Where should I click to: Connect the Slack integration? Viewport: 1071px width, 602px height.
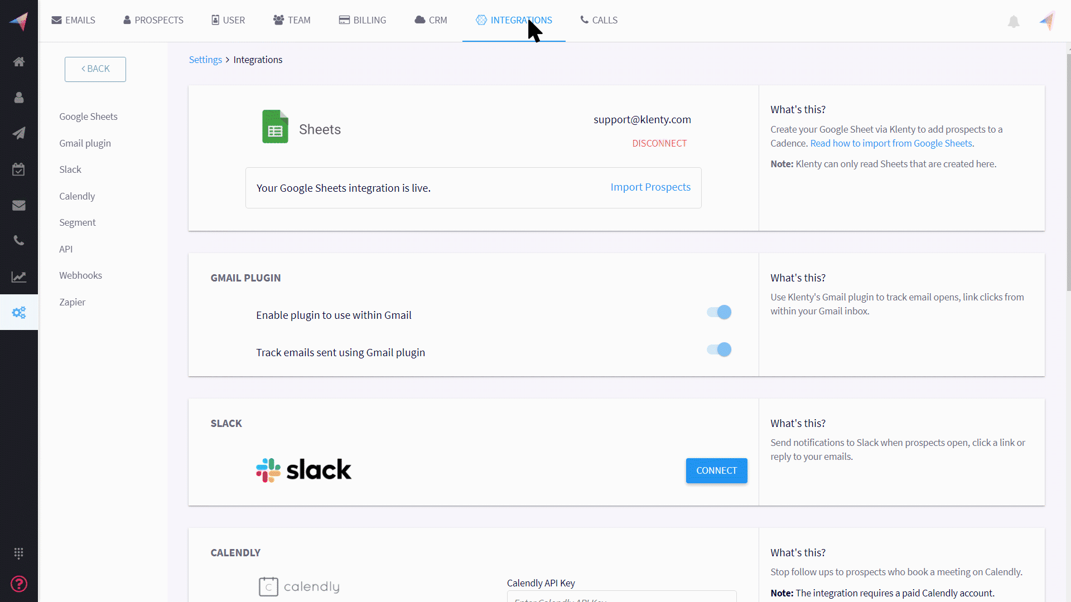[x=716, y=470]
